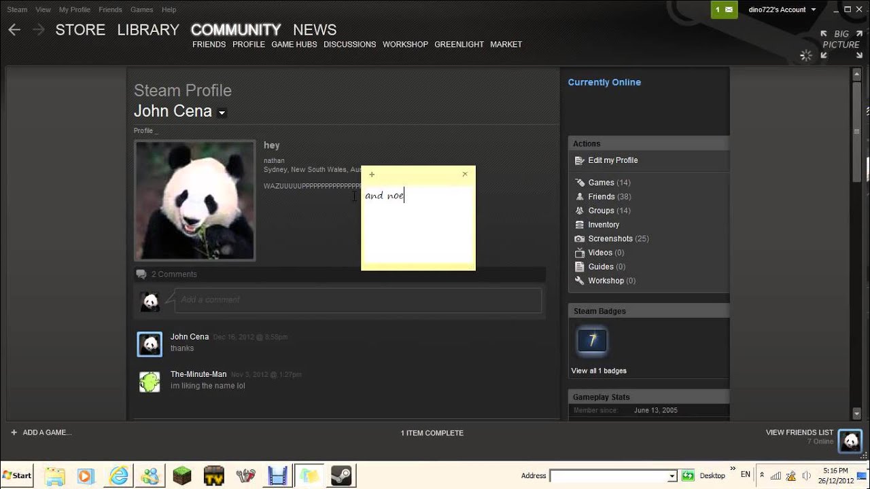Go to the LIBRARY tab
Image resolution: width=870 pixels, height=489 pixels.
(x=148, y=30)
